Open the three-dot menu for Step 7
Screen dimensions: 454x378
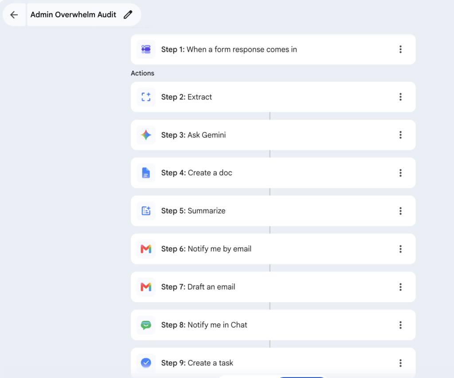400,287
